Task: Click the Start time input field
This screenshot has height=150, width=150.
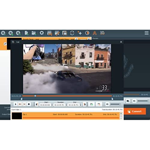Action: (45, 105)
